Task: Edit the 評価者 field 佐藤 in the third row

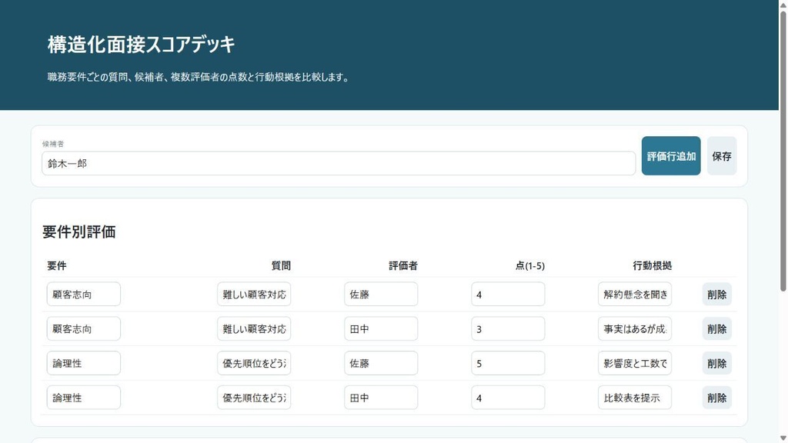Action: [x=381, y=363]
